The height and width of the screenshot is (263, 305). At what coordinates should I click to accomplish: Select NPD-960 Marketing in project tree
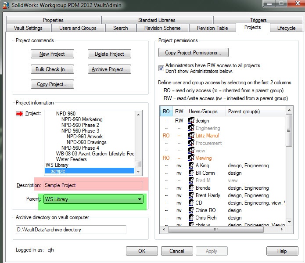click(82, 119)
